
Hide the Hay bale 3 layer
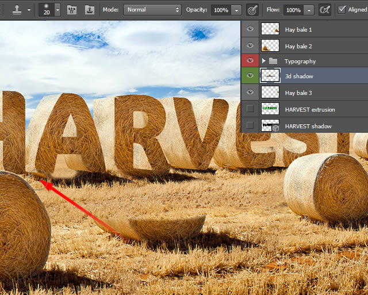[x=250, y=92]
